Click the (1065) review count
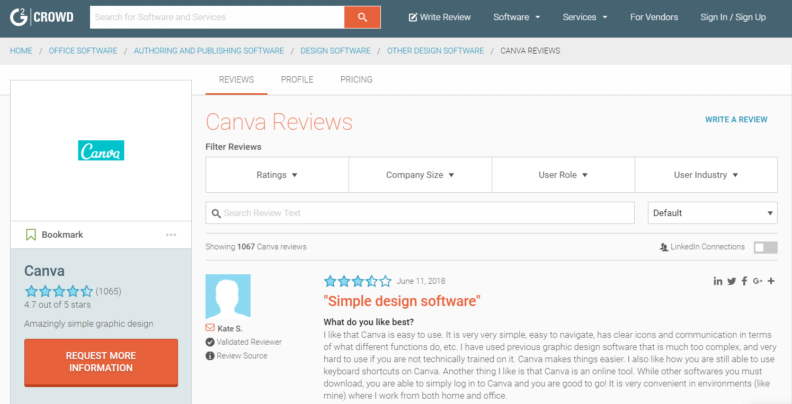Image resolution: width=792 pixels, height=404 pixels. tap(109, 291)
